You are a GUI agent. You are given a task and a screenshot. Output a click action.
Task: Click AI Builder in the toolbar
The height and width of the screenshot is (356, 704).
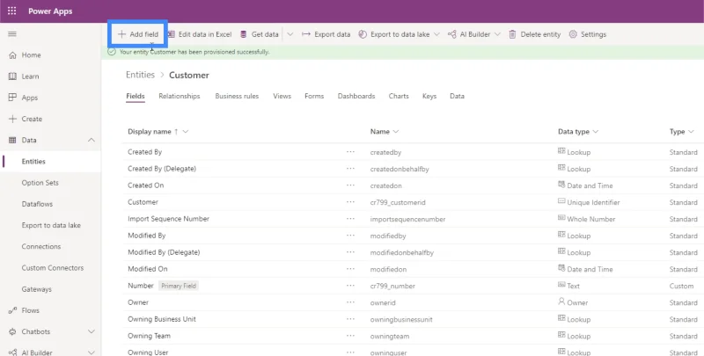tap(469, 34)
